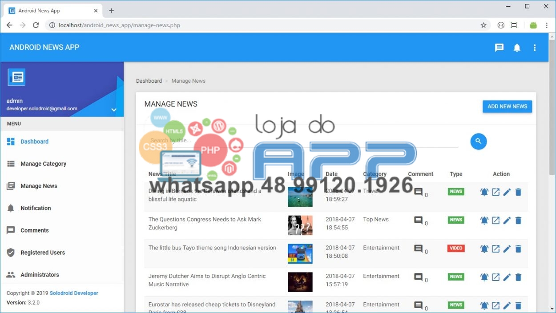Screen dimensions: 556x313
Task: Open the three-dot overflow menu in header
Action: tap(535, 48)
